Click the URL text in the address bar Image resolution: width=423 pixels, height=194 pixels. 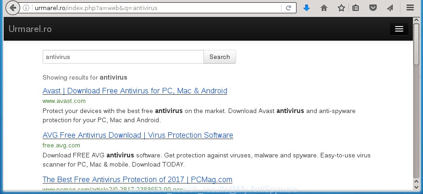(x=96, y=8)
